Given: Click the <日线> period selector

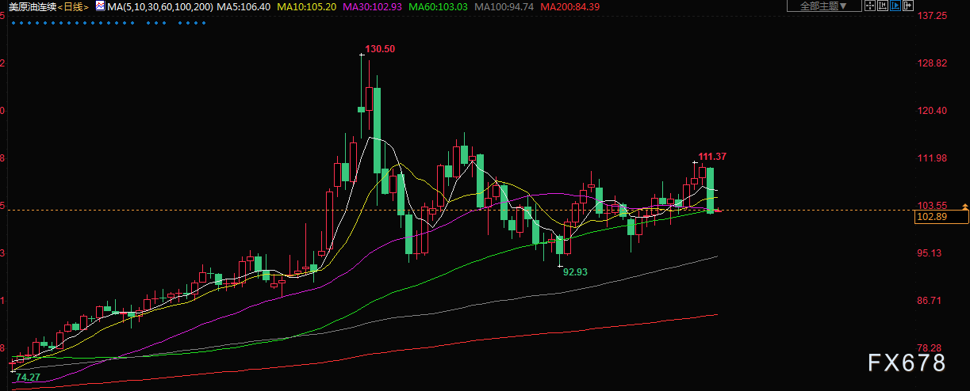Looking at the screenshot, I should click(x=73, y=6).
